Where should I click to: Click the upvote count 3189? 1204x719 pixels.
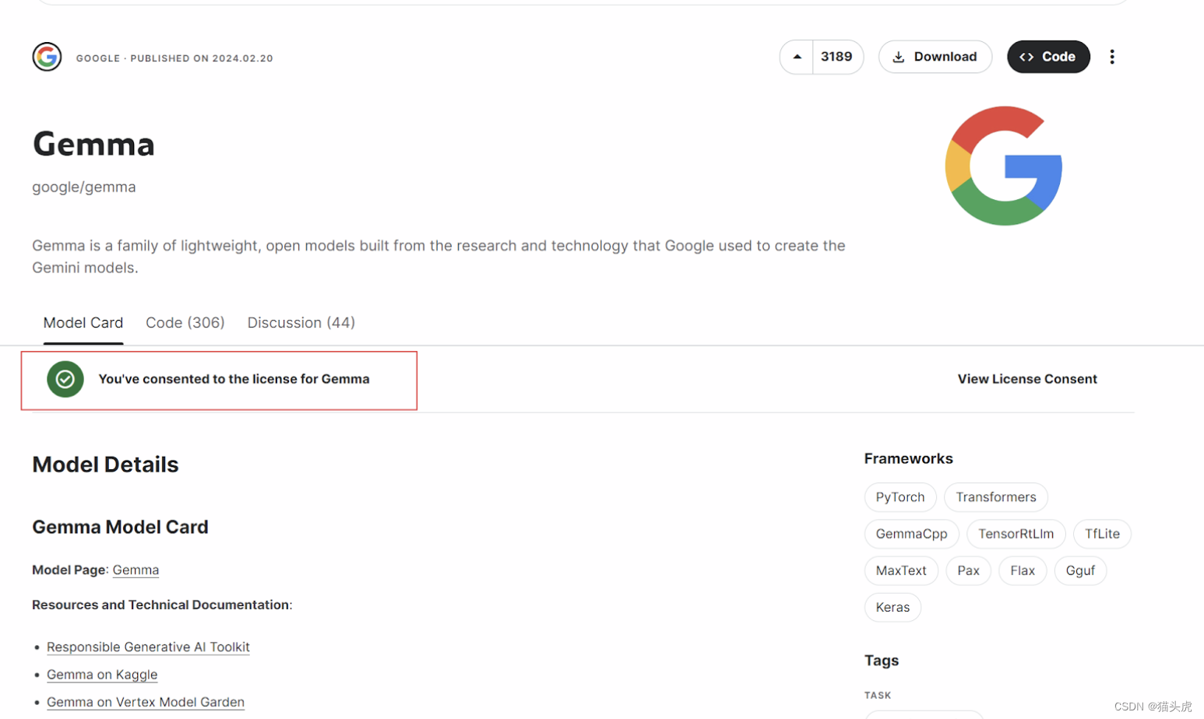tap(836, 57)
